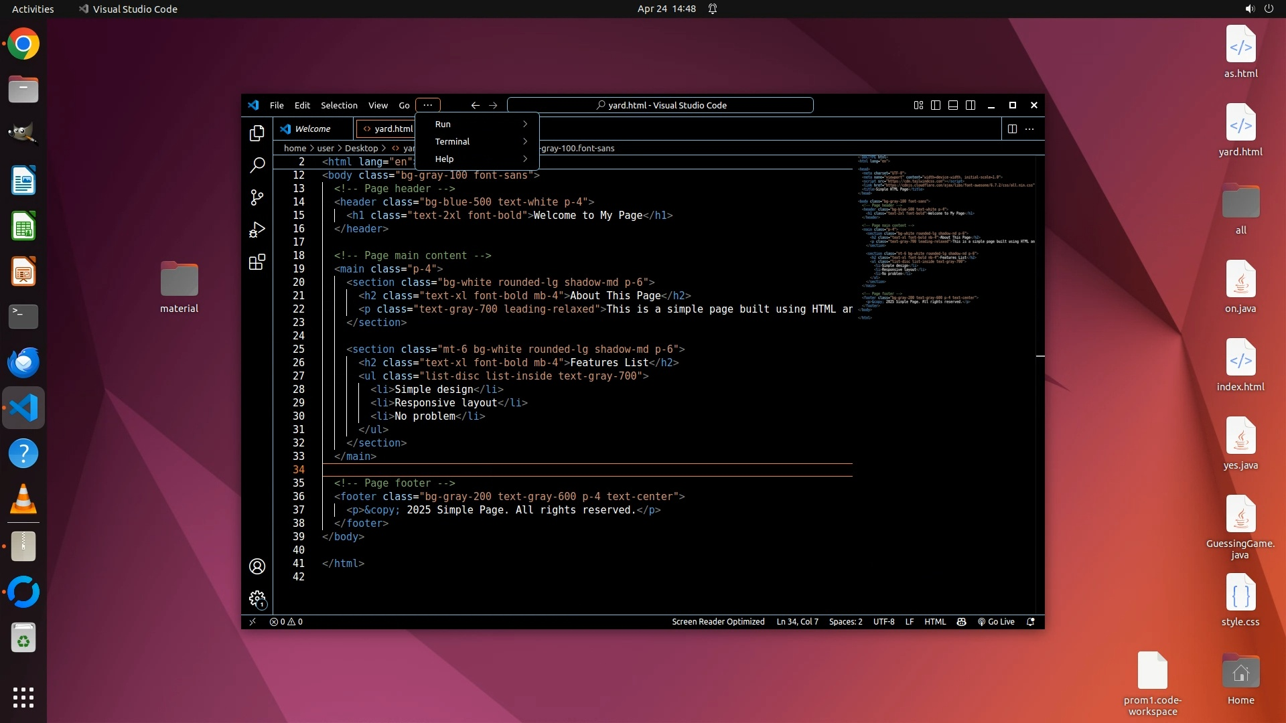Viewport: 1286px width, 723px height.
Task: Switch to the Welcome tab
Action: 312,129
